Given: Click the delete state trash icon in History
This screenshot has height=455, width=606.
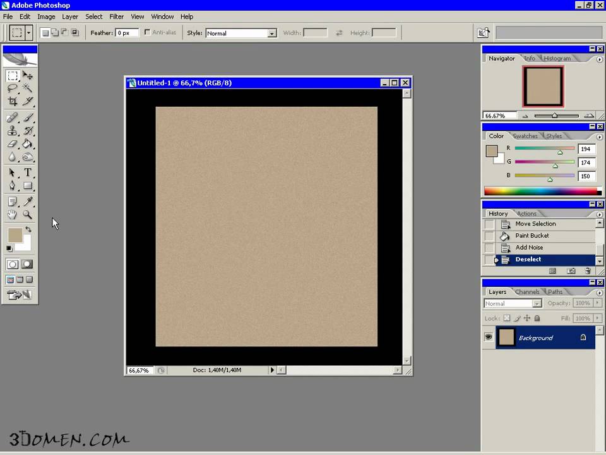Looking at the screenshot, I should 588,271.
